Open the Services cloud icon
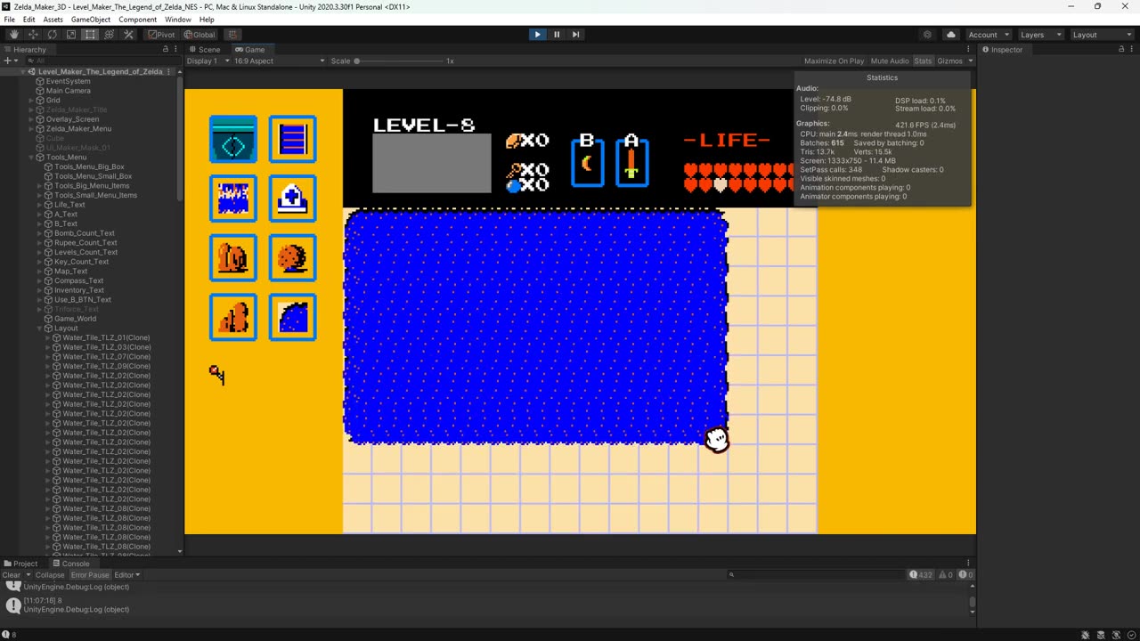Screen dimensions: 1140x641 [950, 35]
